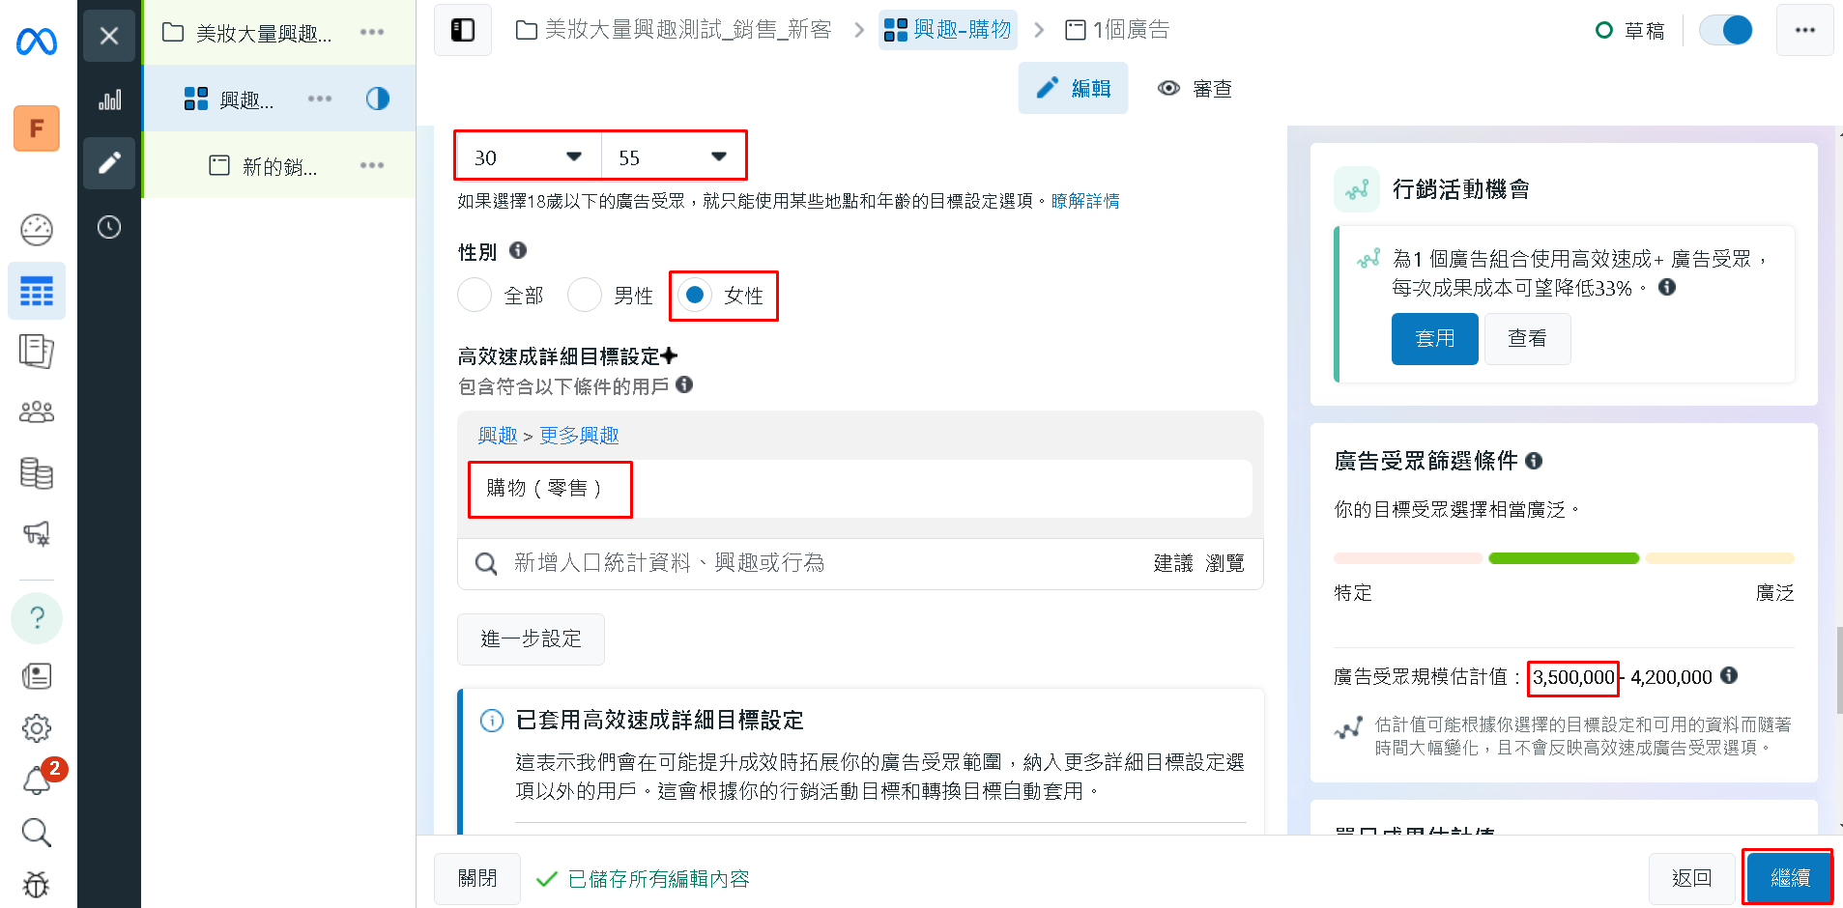Show info for audience size estimate

click(x=1729, y=675)
